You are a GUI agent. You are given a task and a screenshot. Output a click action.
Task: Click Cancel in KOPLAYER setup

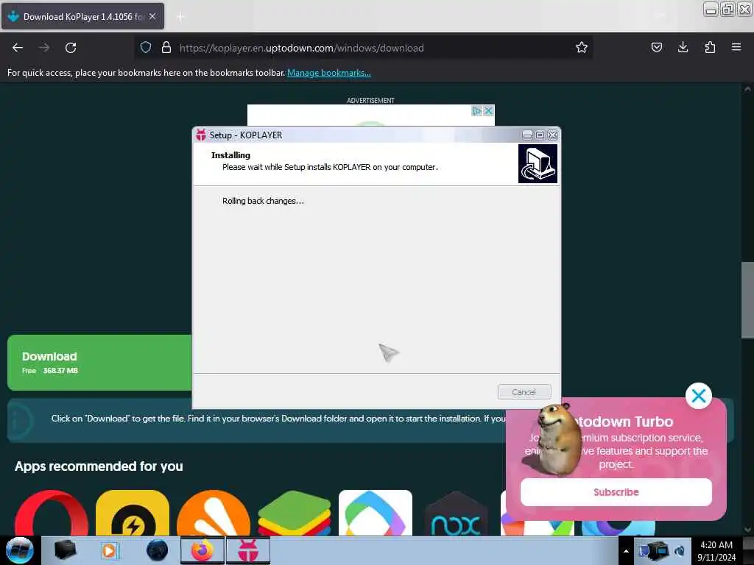coord(524,392)
